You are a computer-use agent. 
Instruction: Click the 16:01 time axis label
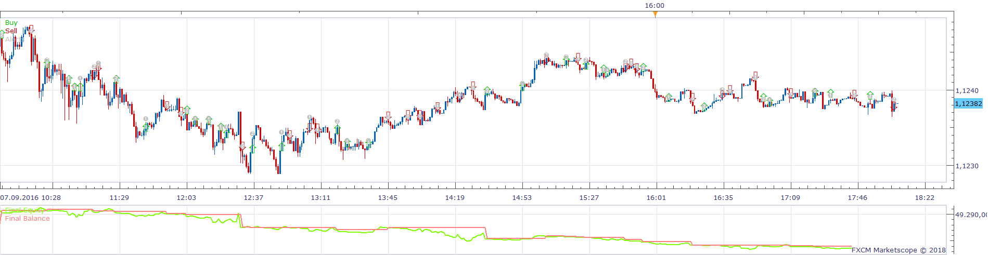[656, 198]
